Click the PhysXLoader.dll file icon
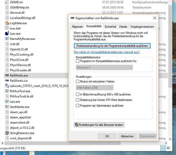176x155 pixels. (x=7, y=70)
